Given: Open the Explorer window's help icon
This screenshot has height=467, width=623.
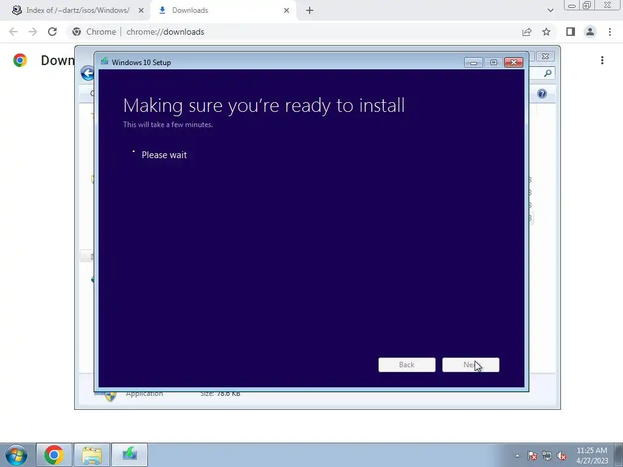Looking at the screenshot, I should pos(542,94).
